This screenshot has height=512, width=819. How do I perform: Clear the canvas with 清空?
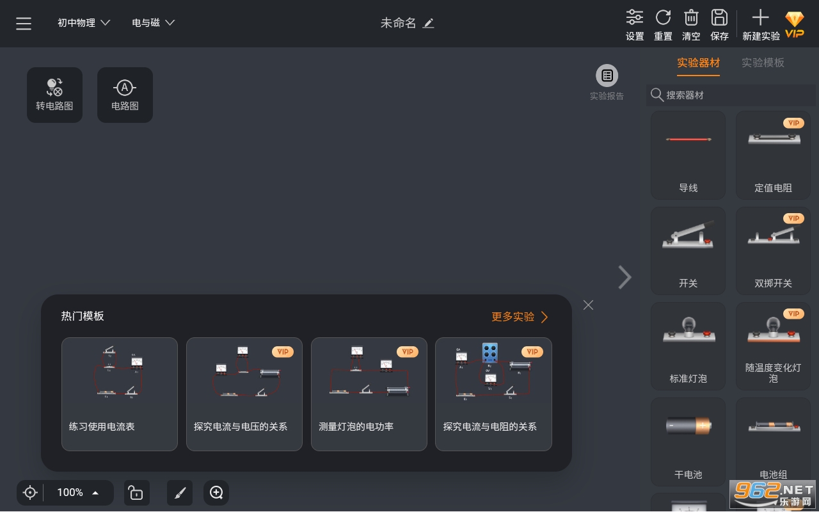[x=691, y=26]
